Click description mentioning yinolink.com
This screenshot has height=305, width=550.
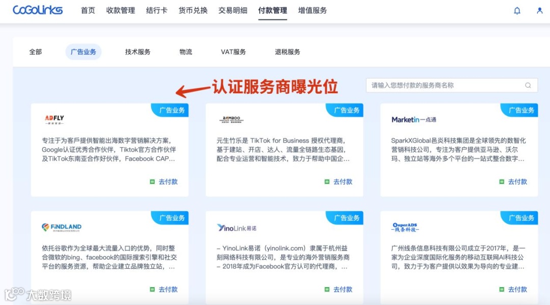(283, 257)
